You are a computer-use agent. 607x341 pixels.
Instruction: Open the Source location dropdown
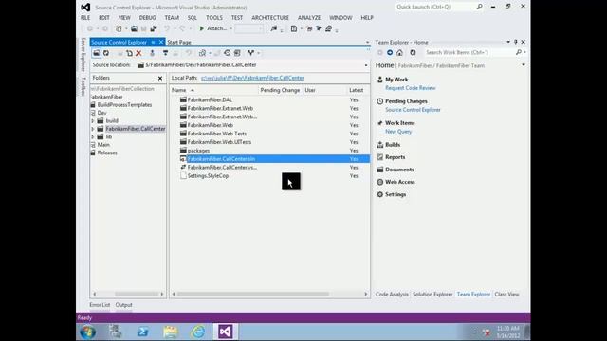[366, 65]
